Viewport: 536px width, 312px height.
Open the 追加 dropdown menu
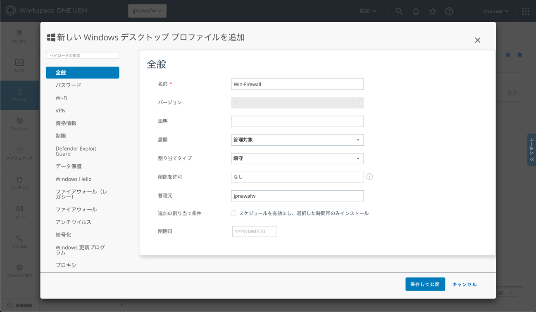pos(367,11)
